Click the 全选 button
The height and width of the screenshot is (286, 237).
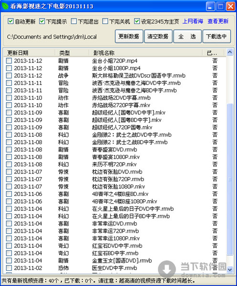(x=187, y=37)
